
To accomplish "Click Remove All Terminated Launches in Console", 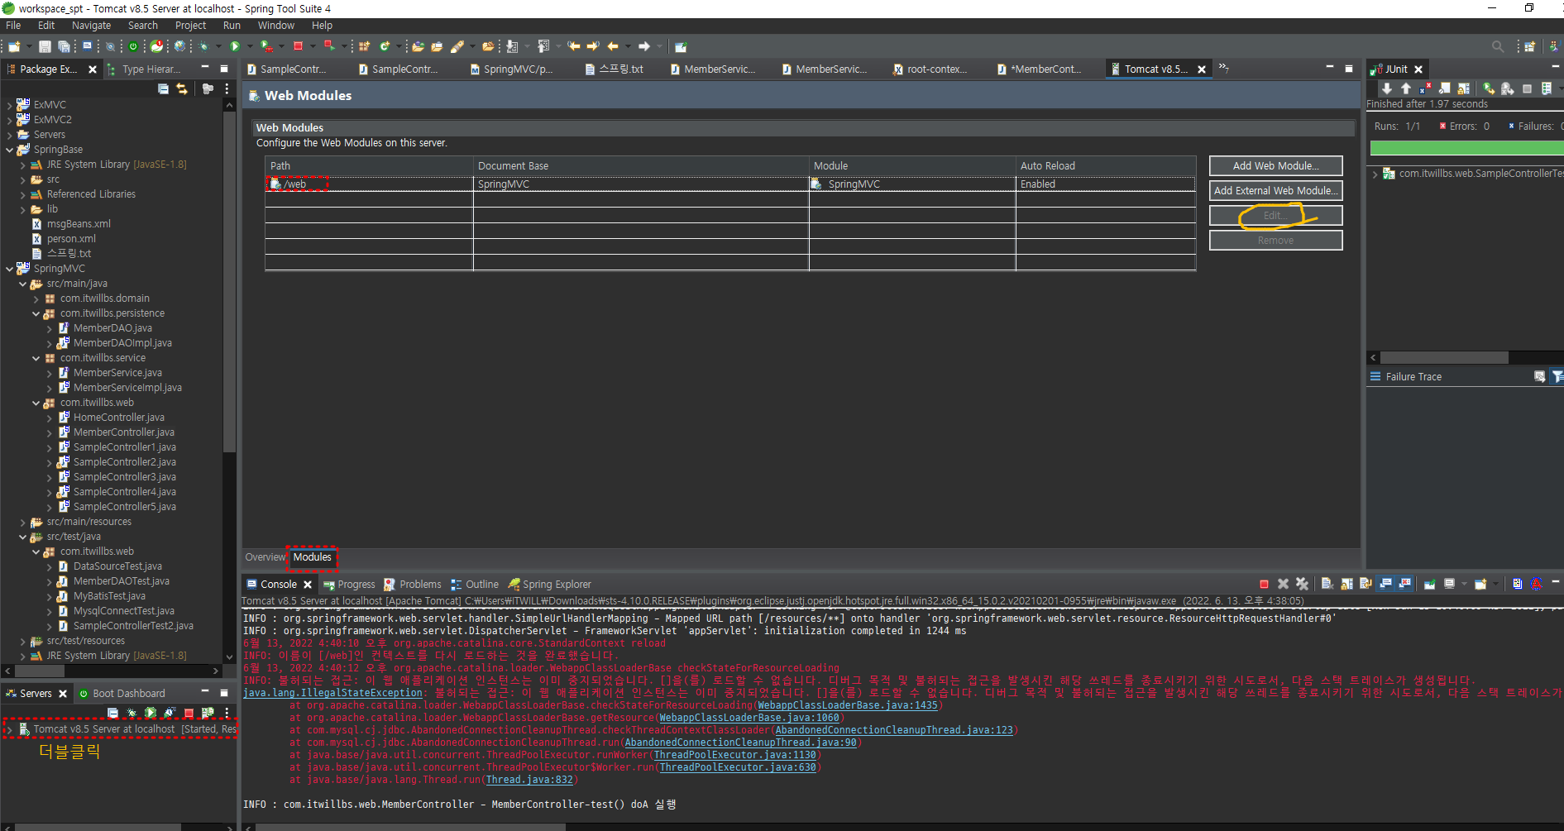I will click(1302, 584).
